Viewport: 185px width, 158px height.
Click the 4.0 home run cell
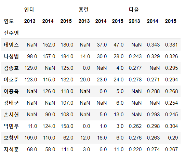tap(120, 68)
